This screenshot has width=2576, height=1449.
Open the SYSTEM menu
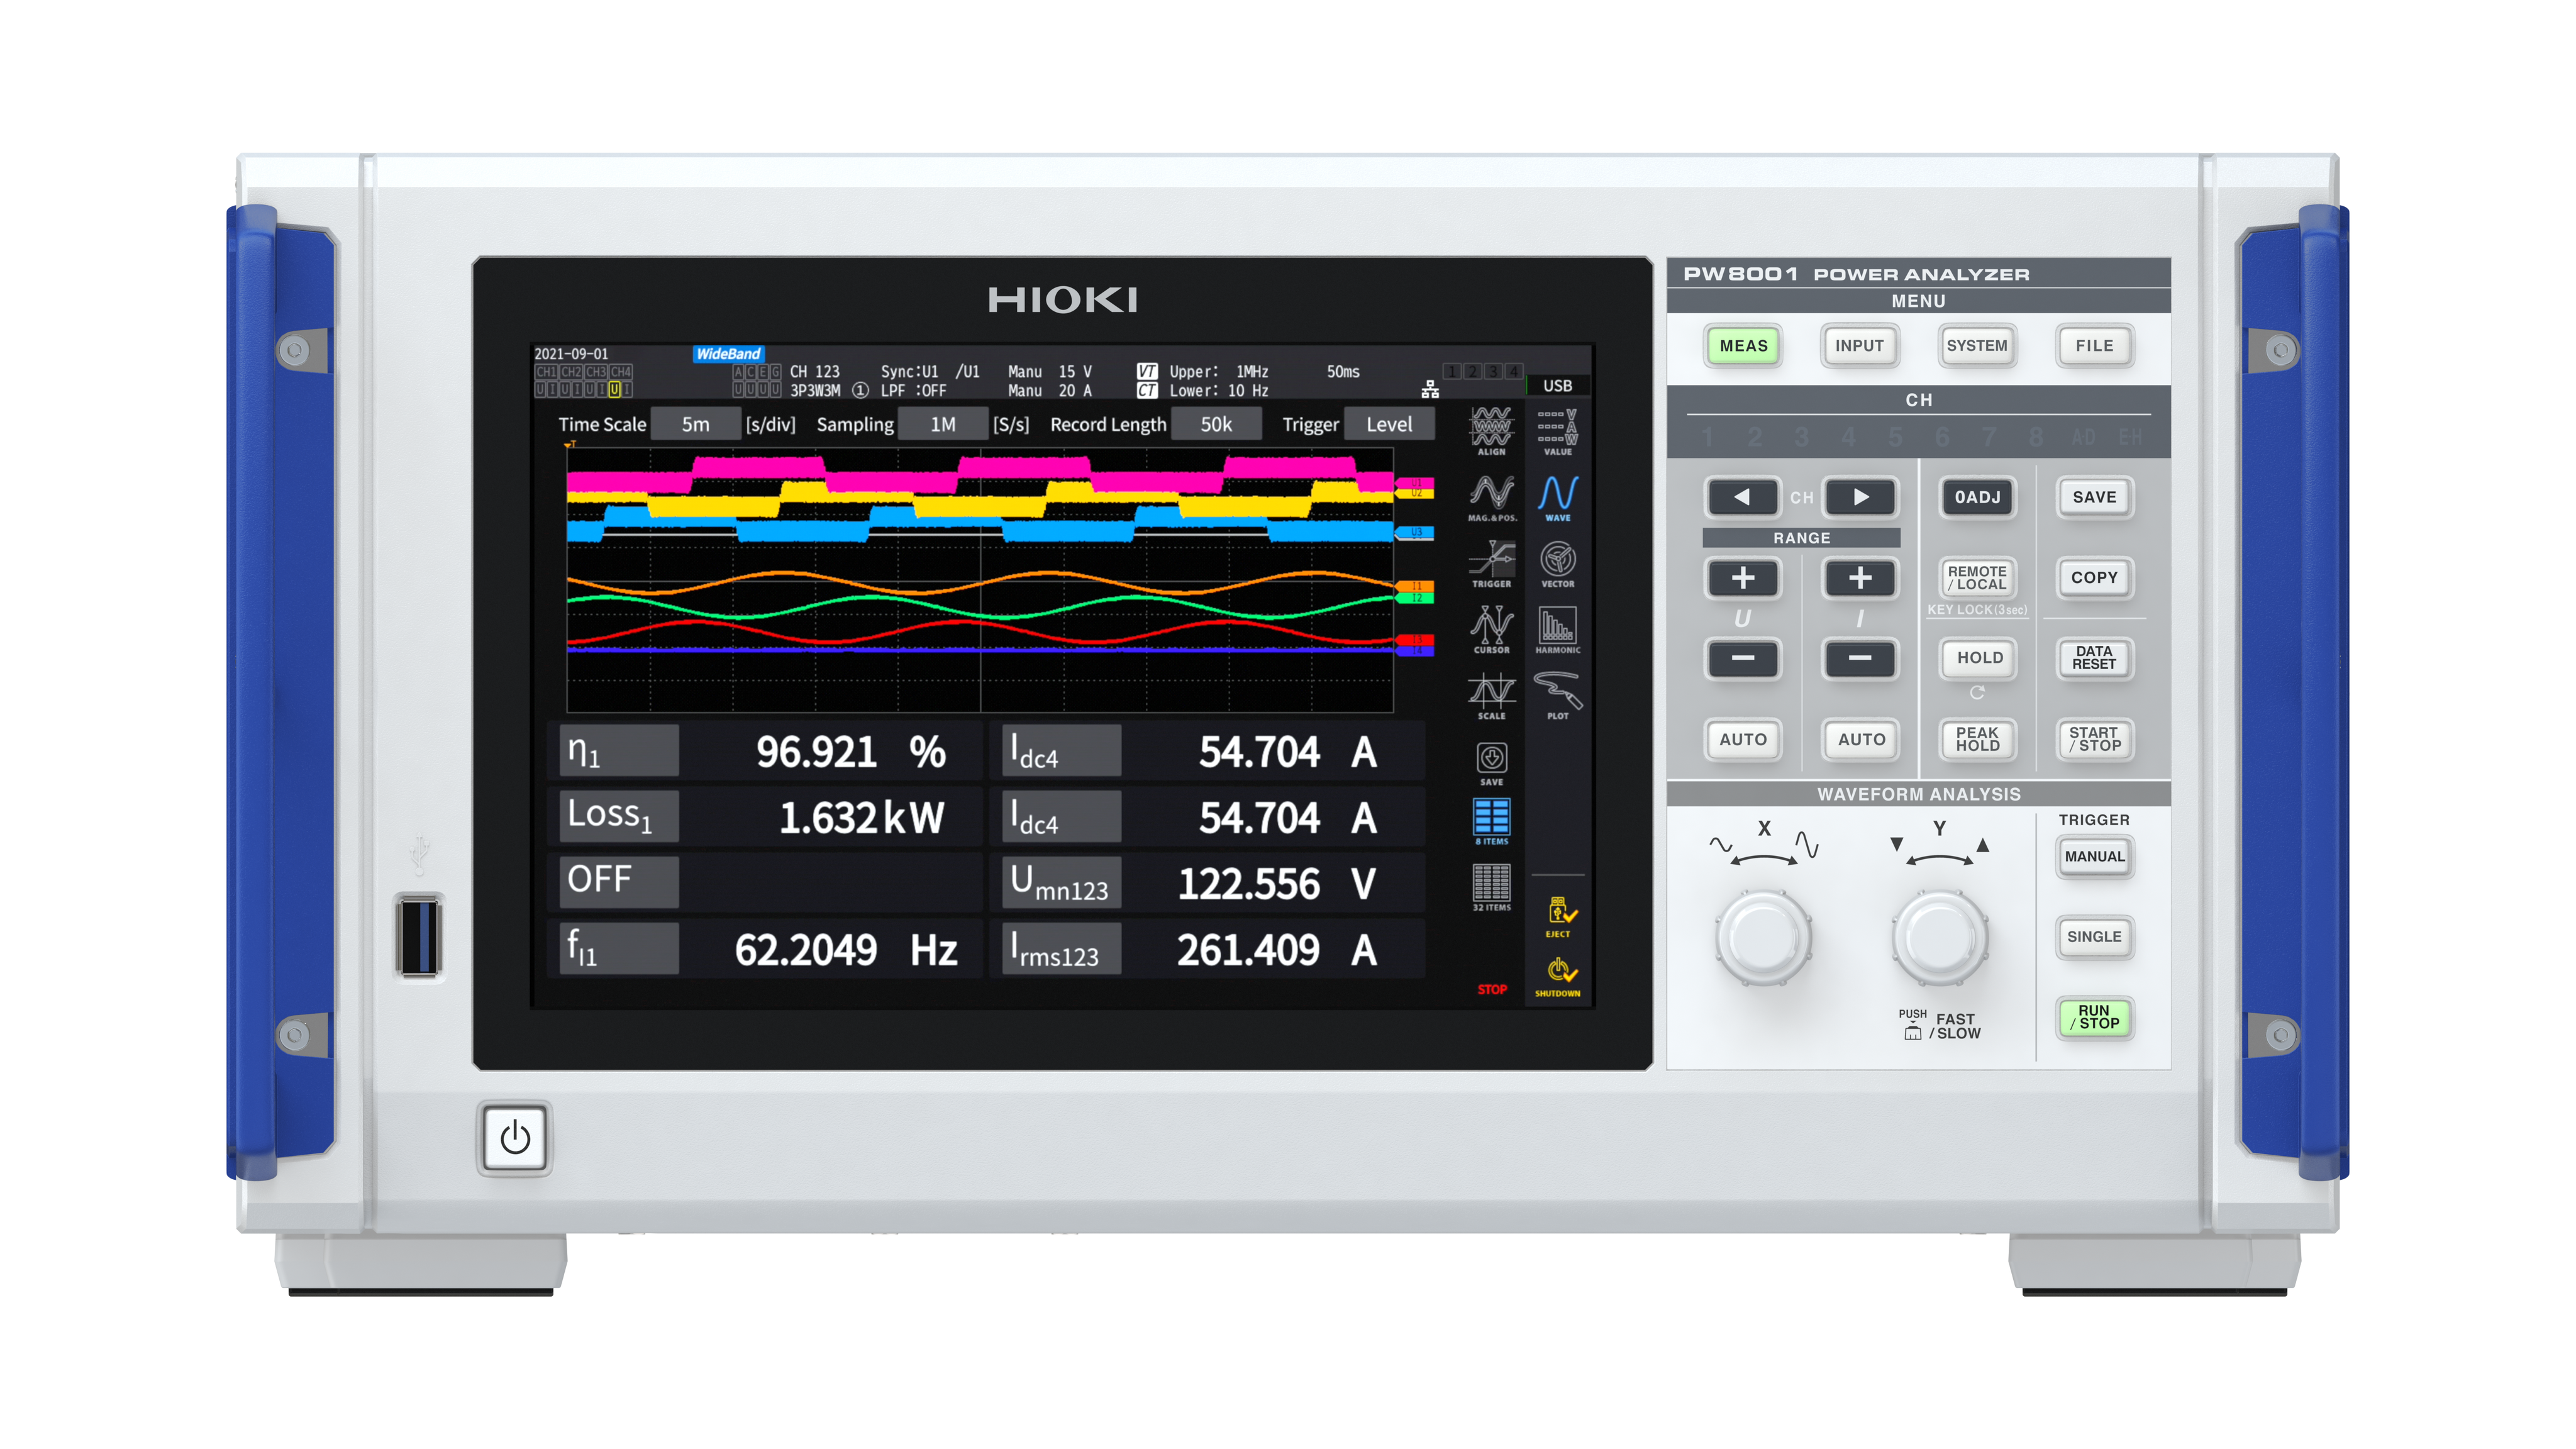click(x=1977, y=346)
